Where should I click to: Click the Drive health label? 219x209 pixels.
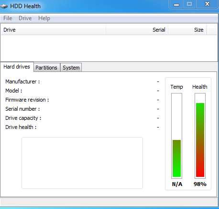pos(21,127)
